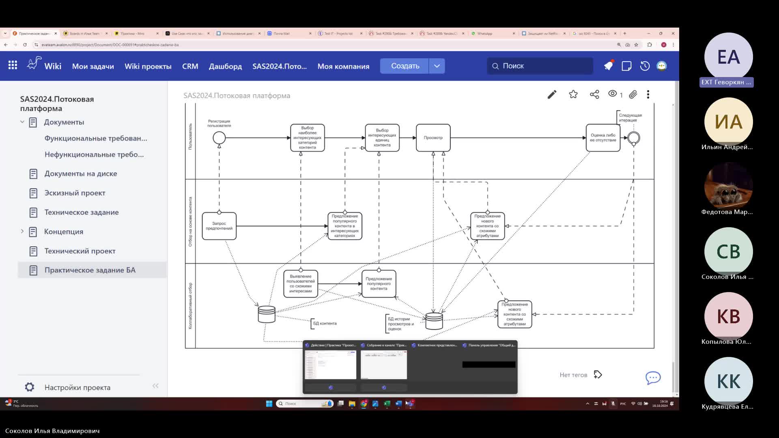Edit document with the pencil icon
This screenshot has height=438, width=779.
(x=552, y=94)
